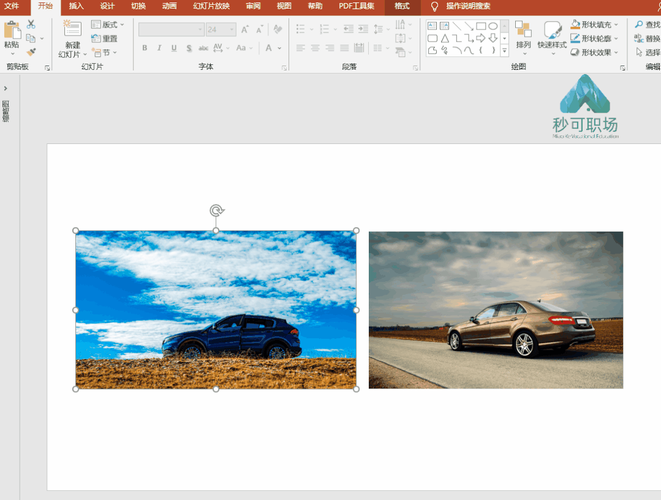Click the Cut scissors icon

tap(31, 25)
